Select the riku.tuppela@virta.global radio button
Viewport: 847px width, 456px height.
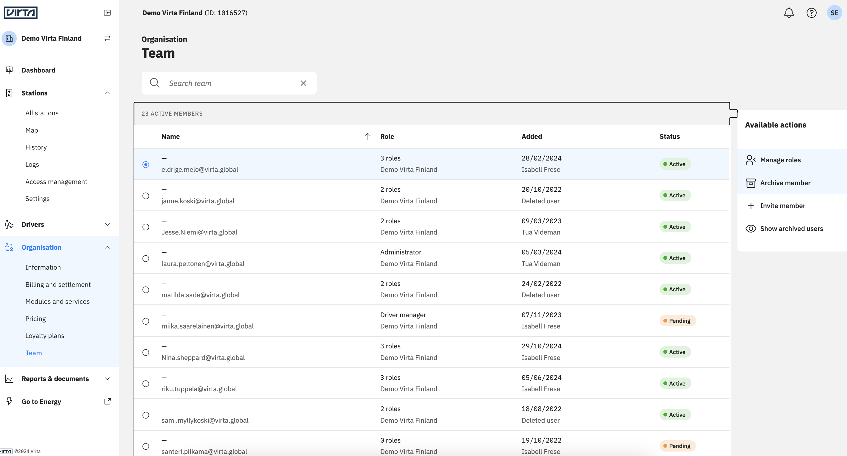(x=146, y=384)
